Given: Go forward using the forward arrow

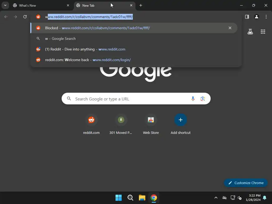Looking at the screenshot, I should [15, 17].
